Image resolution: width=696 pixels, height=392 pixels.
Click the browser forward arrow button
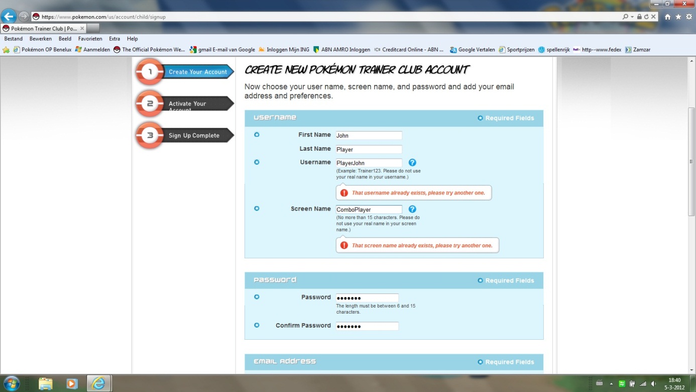pos(24,17)
